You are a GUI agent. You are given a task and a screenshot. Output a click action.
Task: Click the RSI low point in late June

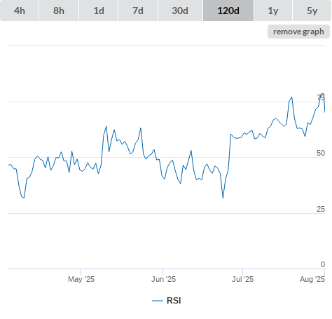coord(223,198)
